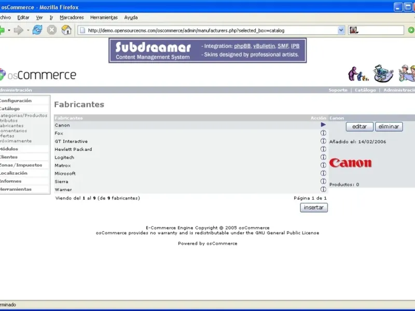Image resolution: width=415 pixels, height=311 pixels.
Task: Click the Powered by osCommerce footer text
Action: (x=208, y=244)
